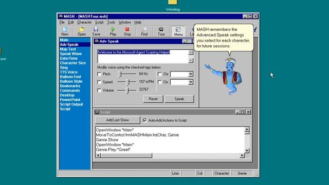Check the Ctx tag checkbox
The width and height of the screenshot is (329, 185).
[x=159, y=82]
